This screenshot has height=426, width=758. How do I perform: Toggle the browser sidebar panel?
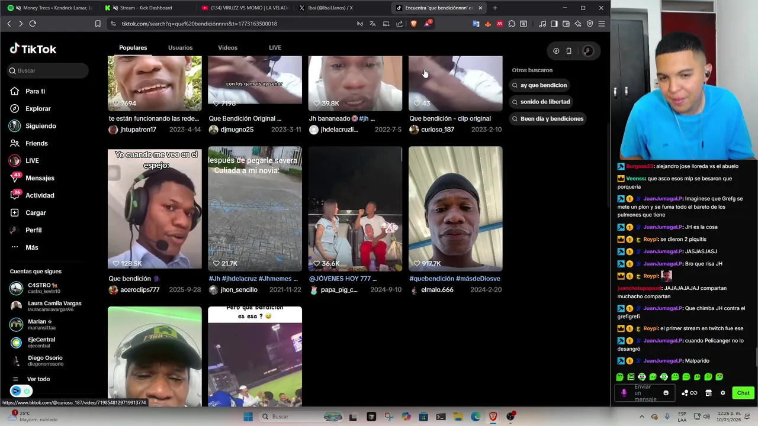[554, 24]
